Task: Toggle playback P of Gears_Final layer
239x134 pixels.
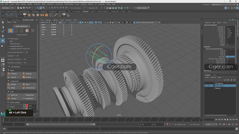Action: (209, 86)
